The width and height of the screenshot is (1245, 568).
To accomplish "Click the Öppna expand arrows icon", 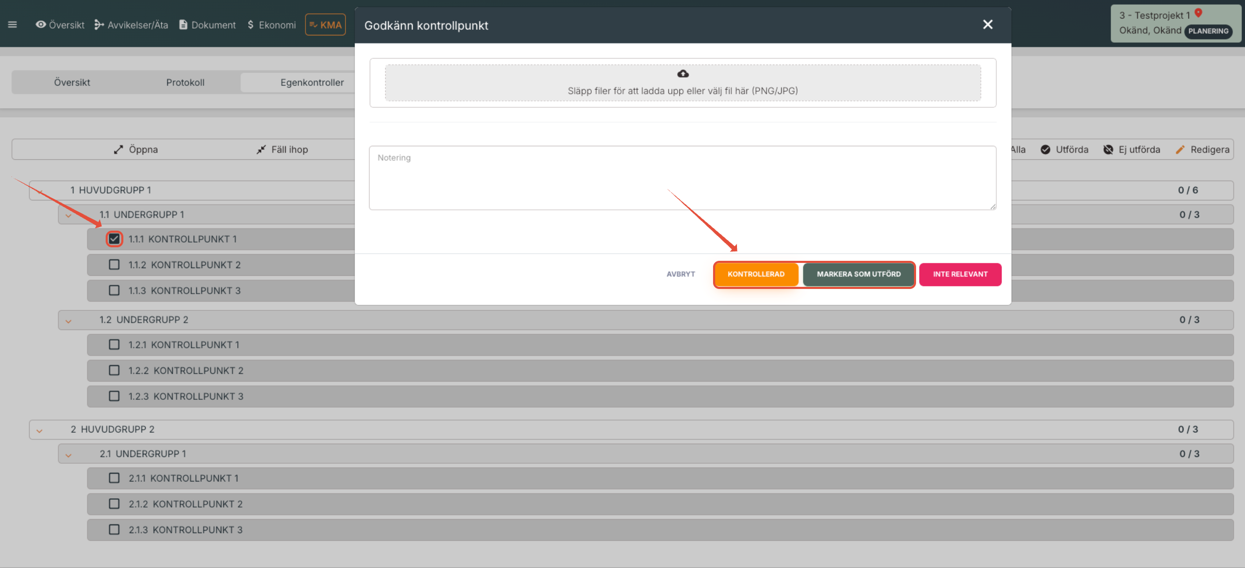I will click(119, 149).
